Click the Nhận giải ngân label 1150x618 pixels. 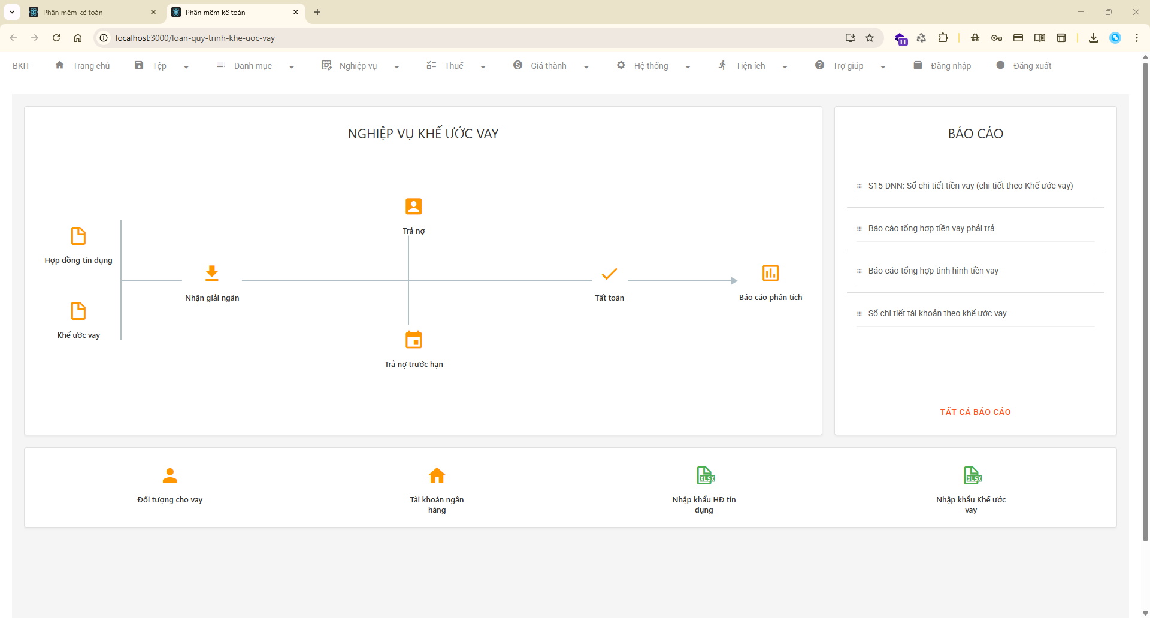click(212, 298)
